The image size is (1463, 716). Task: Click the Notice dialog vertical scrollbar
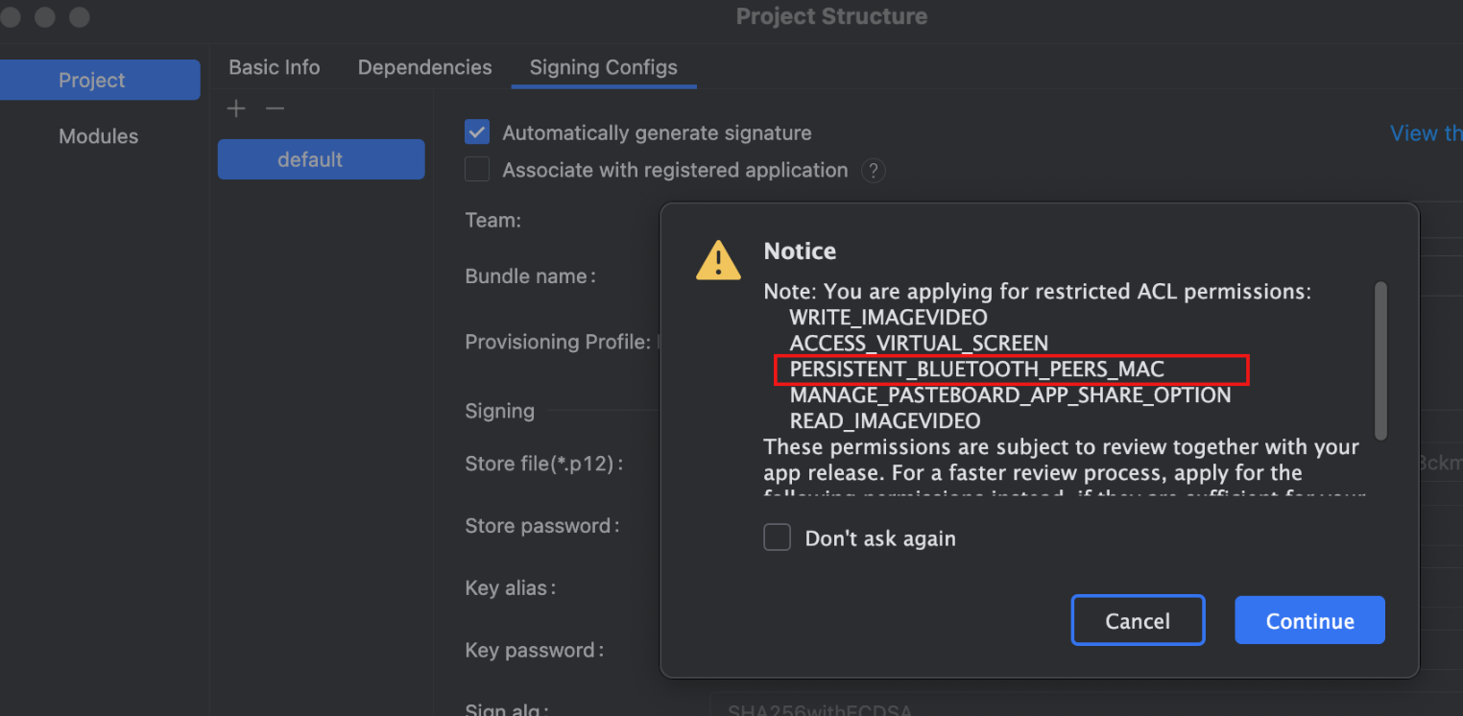1380,360
